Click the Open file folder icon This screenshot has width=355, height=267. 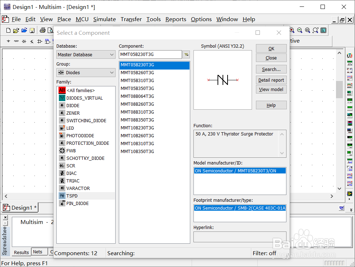[16, 30]
